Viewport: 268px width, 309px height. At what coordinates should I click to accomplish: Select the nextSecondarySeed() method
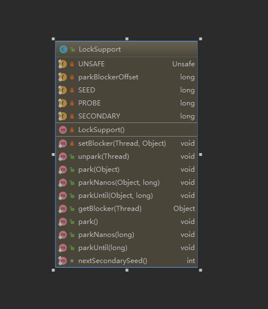point(113,261)
